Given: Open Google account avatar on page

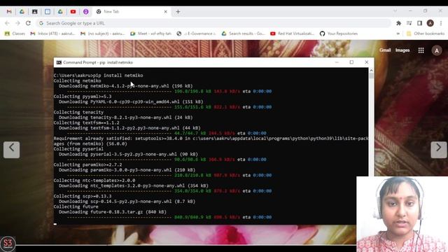Looking at the screenshot, I should click(x=437, y=51).
